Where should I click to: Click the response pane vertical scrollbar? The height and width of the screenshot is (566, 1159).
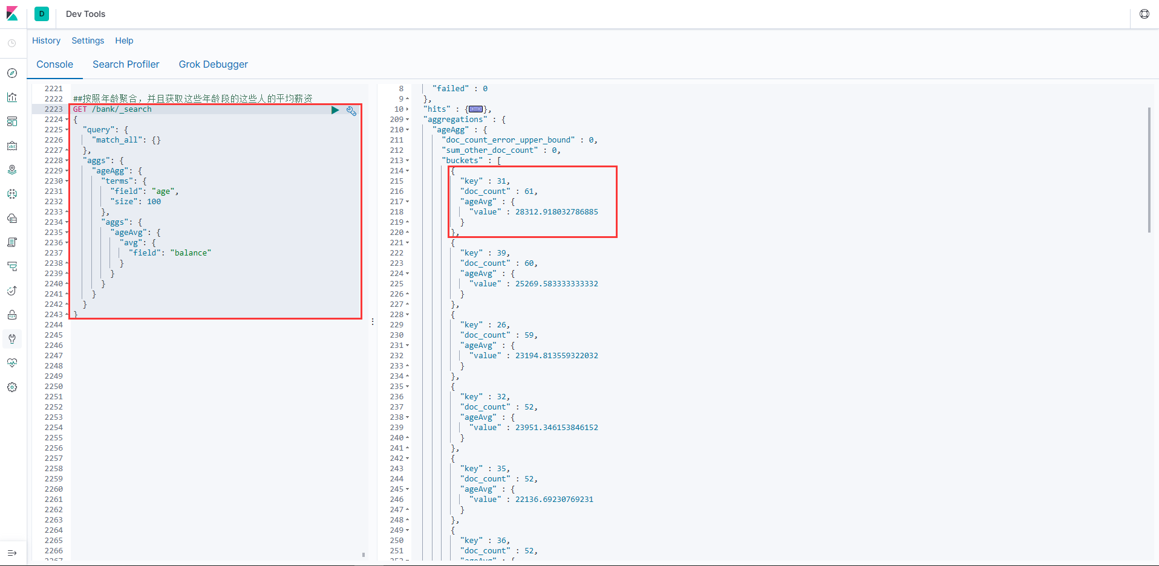point(1149,170)
